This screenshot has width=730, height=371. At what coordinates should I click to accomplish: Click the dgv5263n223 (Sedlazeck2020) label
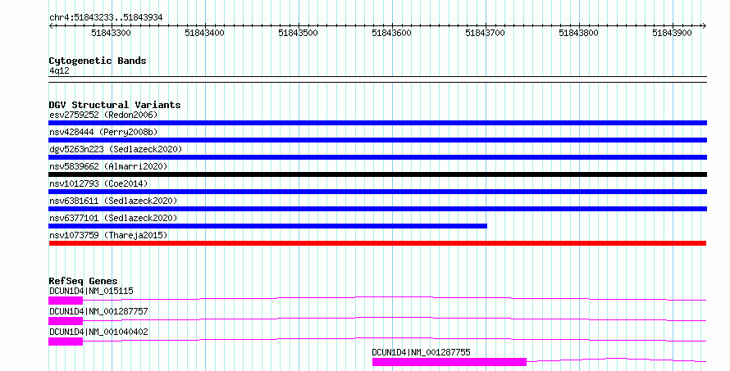coord(116,149)
